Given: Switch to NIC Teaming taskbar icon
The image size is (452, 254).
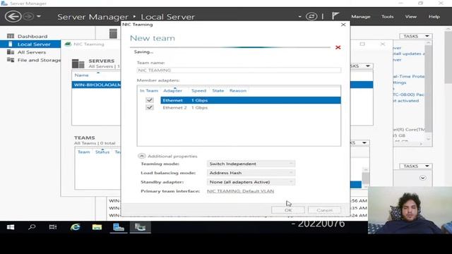Looking at the screenshot, I should pos(140,227).
